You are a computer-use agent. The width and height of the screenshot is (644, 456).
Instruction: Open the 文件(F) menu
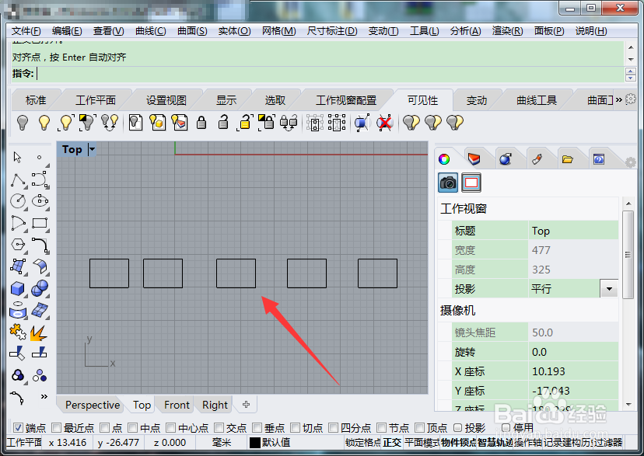[x=26, y=31]
